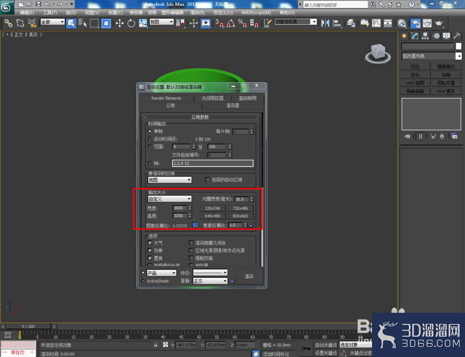Viewport: 465px width, 357px height.
Task: Open the Curve Editor icon
Action: pos(376,23)
